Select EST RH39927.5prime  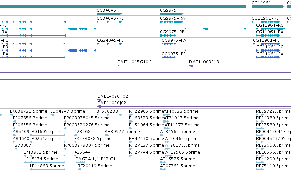coord(122,132)
